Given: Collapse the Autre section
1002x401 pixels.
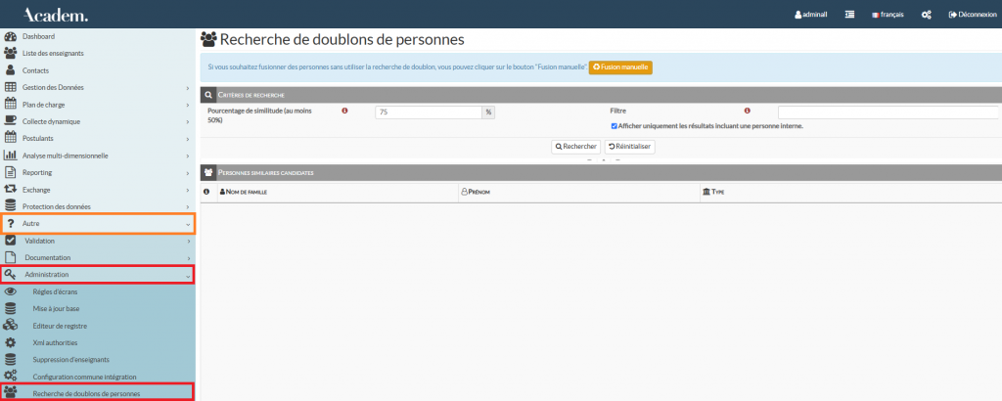Looking at the screenshot, I should click(x=98, y=223).
